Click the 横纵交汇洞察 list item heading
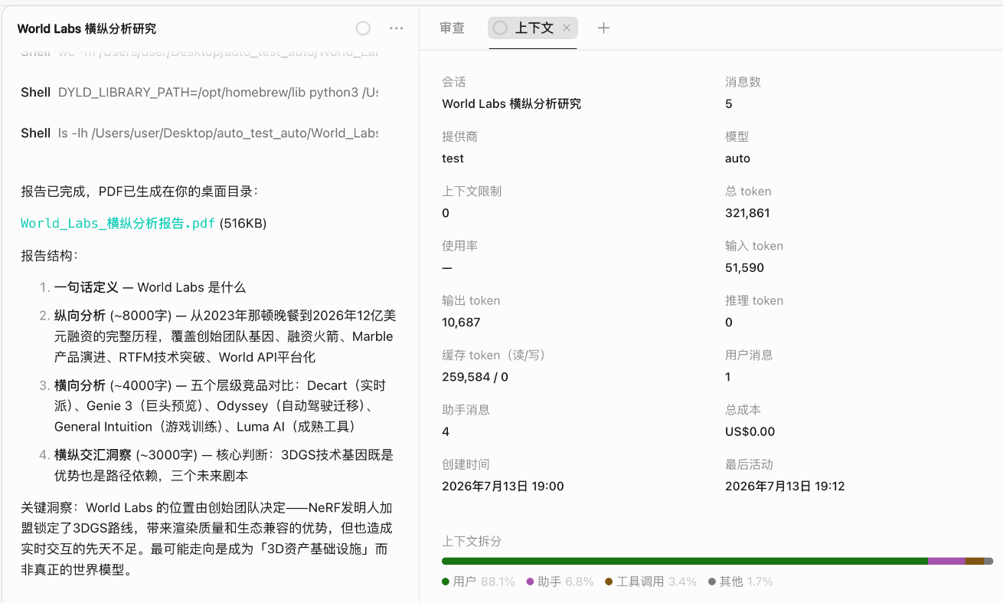This screenshot has height=603, width=1003. (93, 455)
